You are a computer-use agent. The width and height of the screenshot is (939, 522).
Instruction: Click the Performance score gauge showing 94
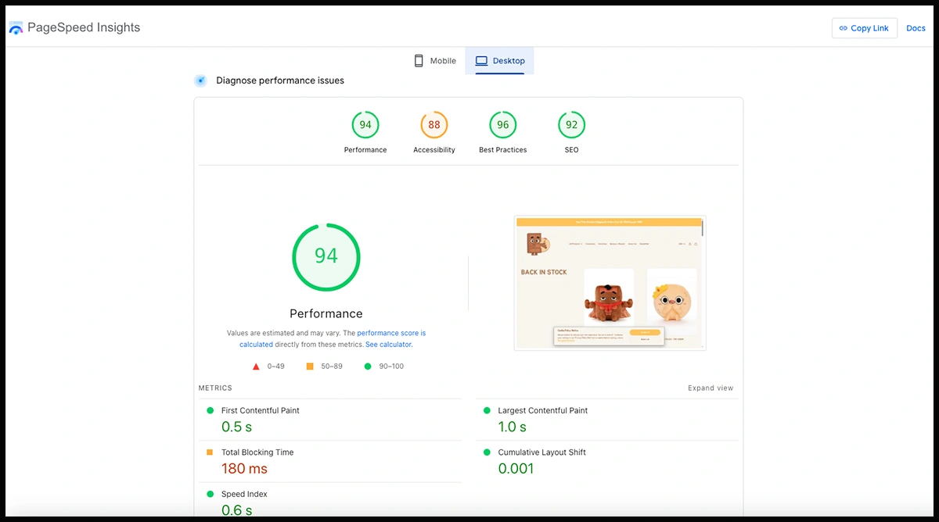pos(365,125)
